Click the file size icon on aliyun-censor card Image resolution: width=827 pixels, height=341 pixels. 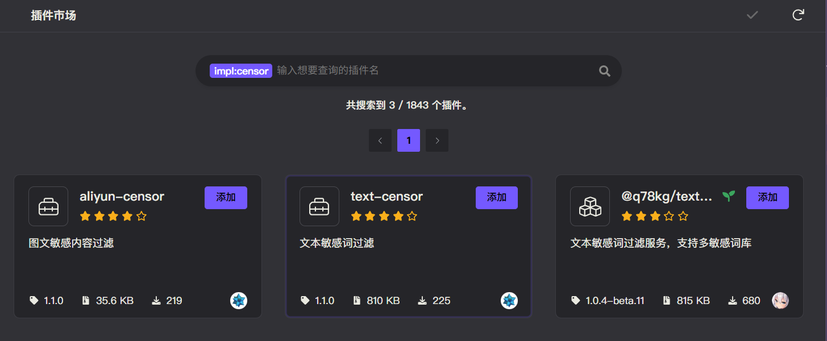coord(85,300)
